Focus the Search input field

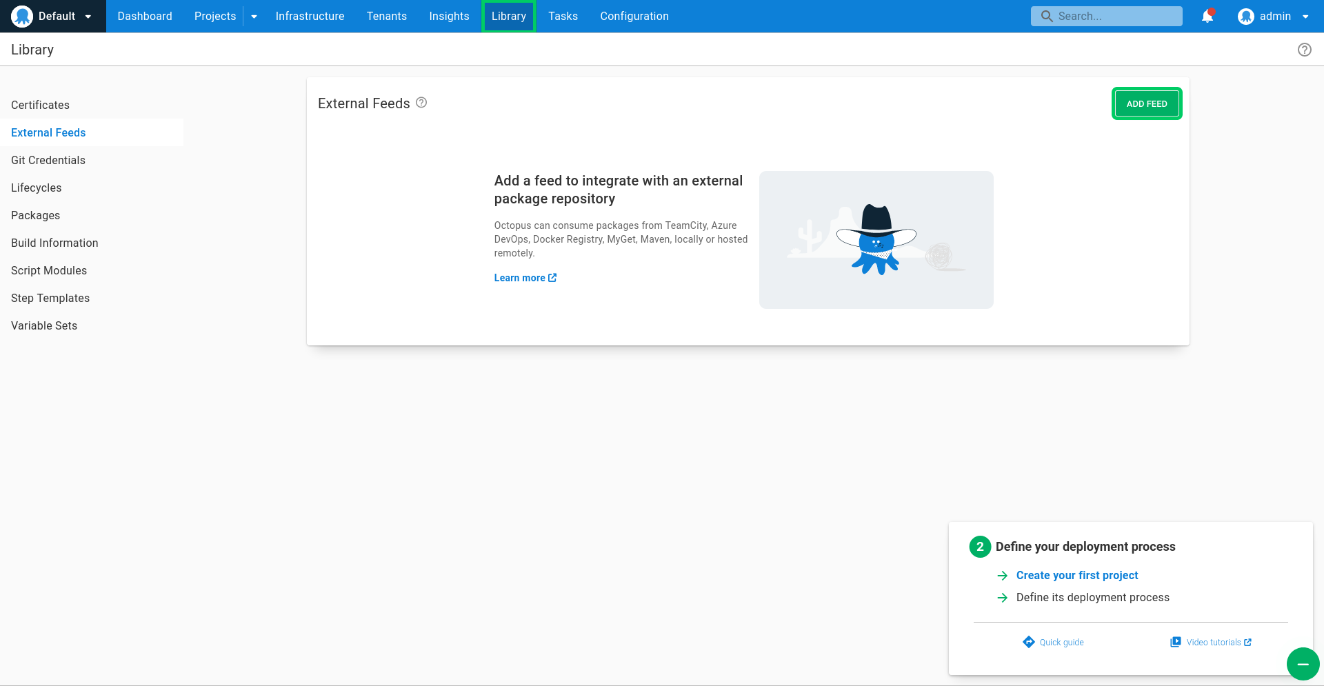[x=1107, y=16]
